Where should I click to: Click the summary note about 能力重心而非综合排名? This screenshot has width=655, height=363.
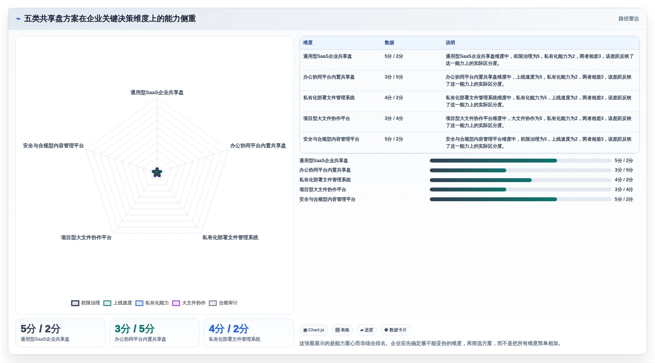pyautogui.click(x=431, y=343)
